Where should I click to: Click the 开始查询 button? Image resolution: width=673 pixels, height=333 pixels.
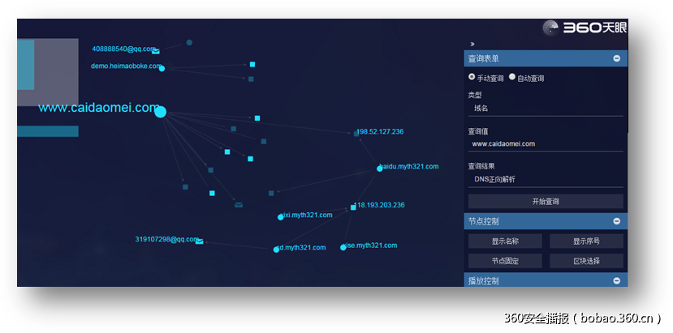[x=545, y=201]
